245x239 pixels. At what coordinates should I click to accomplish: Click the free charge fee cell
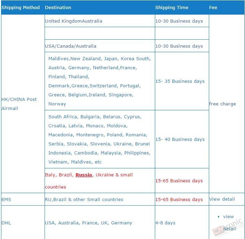(227, 104)
